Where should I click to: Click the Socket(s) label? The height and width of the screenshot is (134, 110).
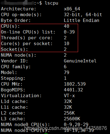14,49
